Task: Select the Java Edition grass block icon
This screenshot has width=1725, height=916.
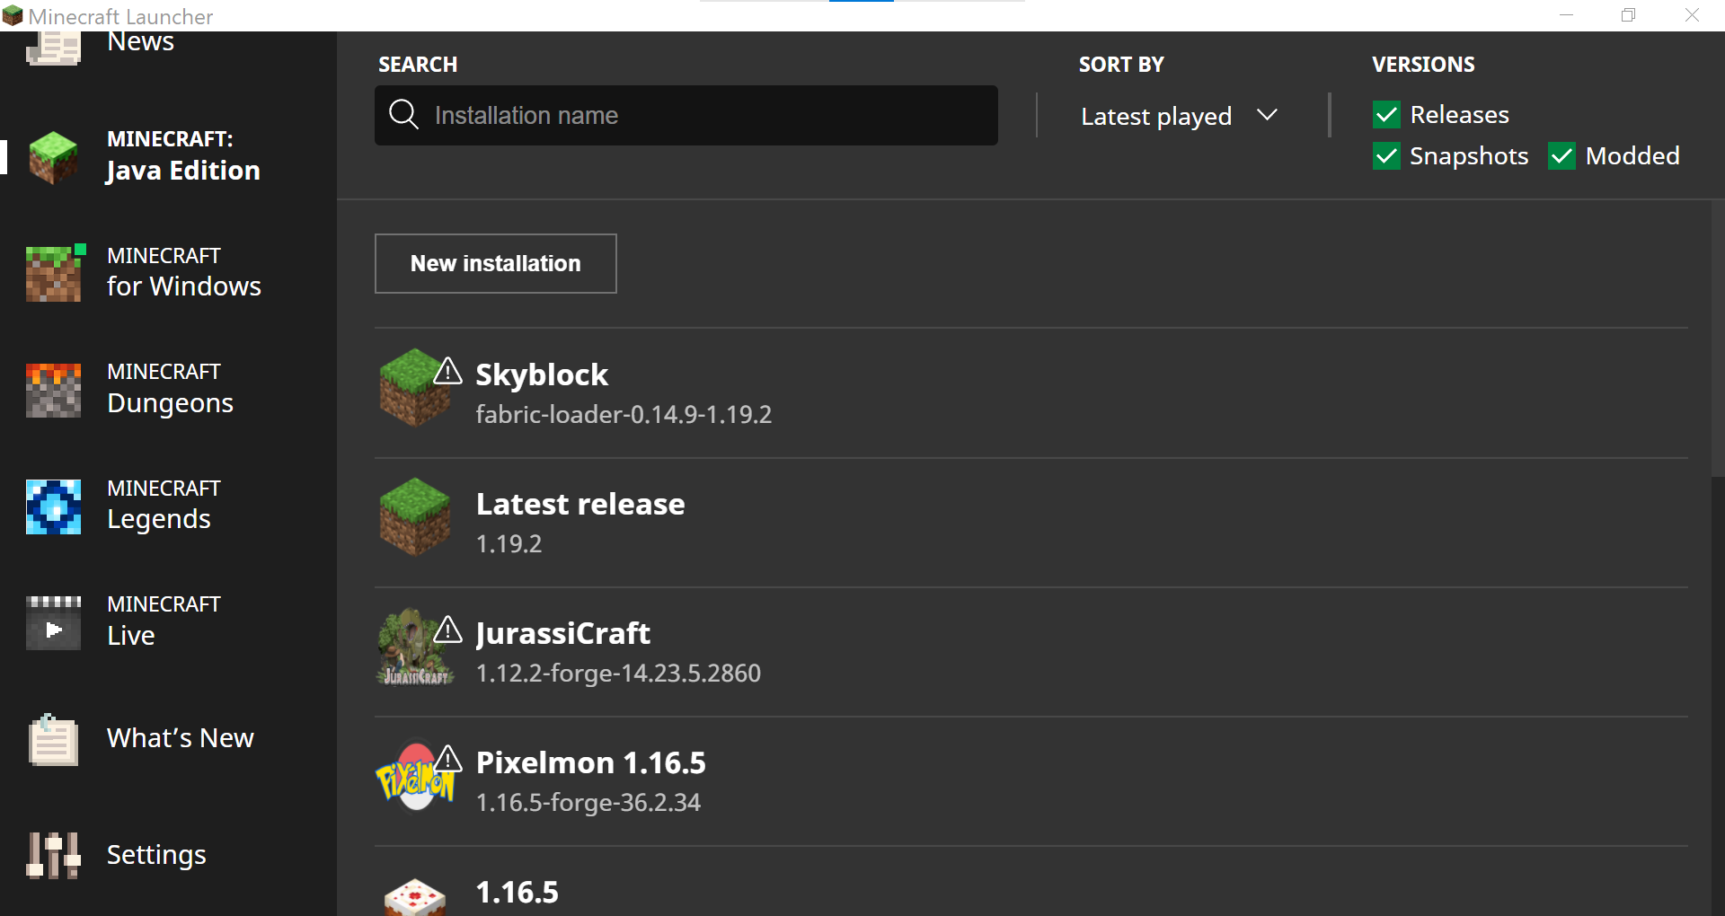Action: 53,157
